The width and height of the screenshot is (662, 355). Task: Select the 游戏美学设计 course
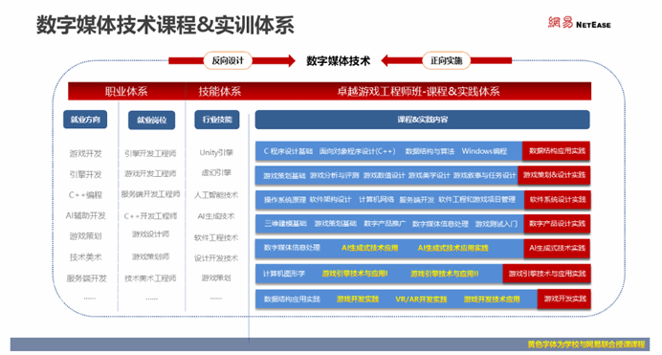click(x=429, y=175)
